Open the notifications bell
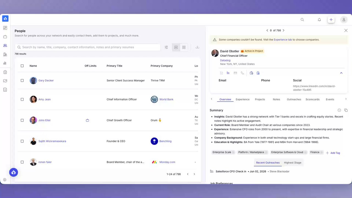The height and width of the screenshot is (198, 352). click(x=319, y=20)
